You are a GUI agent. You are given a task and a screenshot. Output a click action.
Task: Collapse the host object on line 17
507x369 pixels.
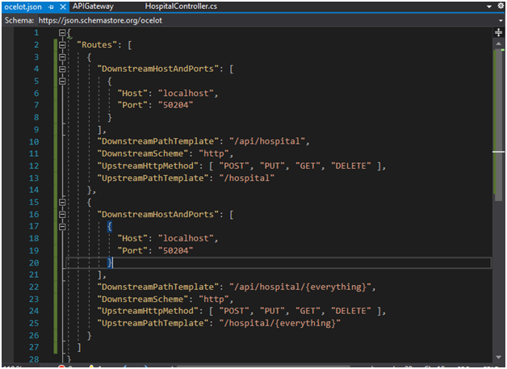[x=62, y=227]
